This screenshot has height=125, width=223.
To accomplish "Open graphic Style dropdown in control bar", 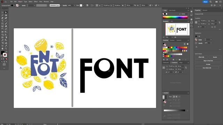I will coord(83,6).
